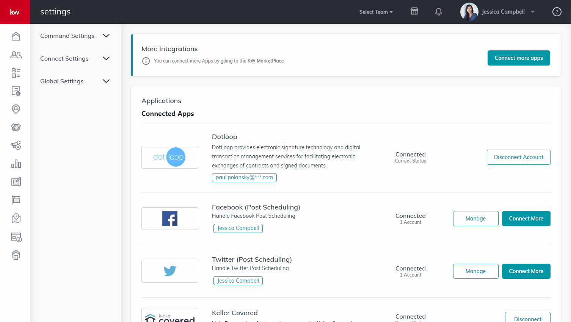Screen dimensions: 571x322
Task: Click Dotloop's Connected Current Status text
Action: (x=411, y=157)
